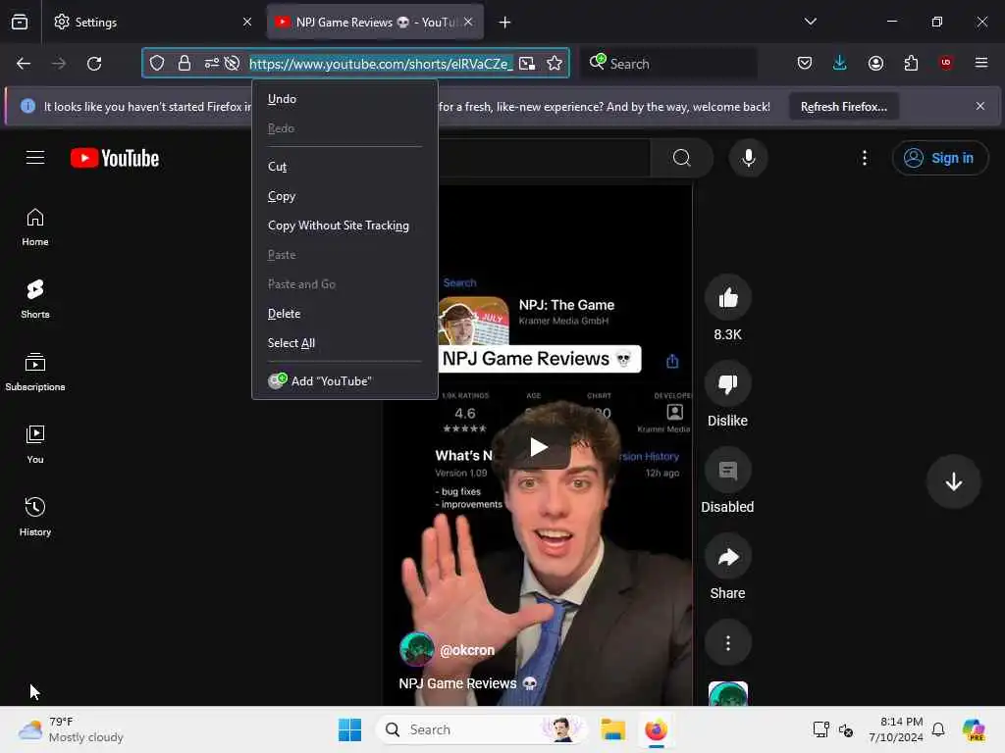Open Firefox View icon
The width and height of the screenshot is (1005, 753).
click(x=20, y=22)
